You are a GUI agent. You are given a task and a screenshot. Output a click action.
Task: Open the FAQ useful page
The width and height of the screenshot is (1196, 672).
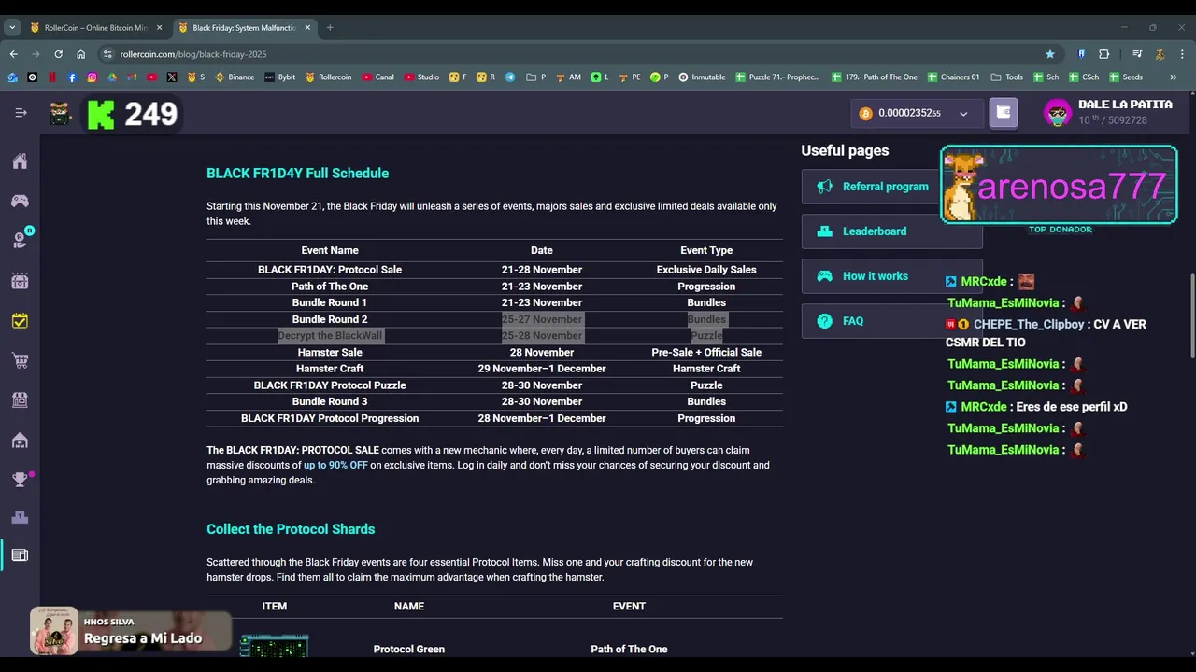pos(852,321)
